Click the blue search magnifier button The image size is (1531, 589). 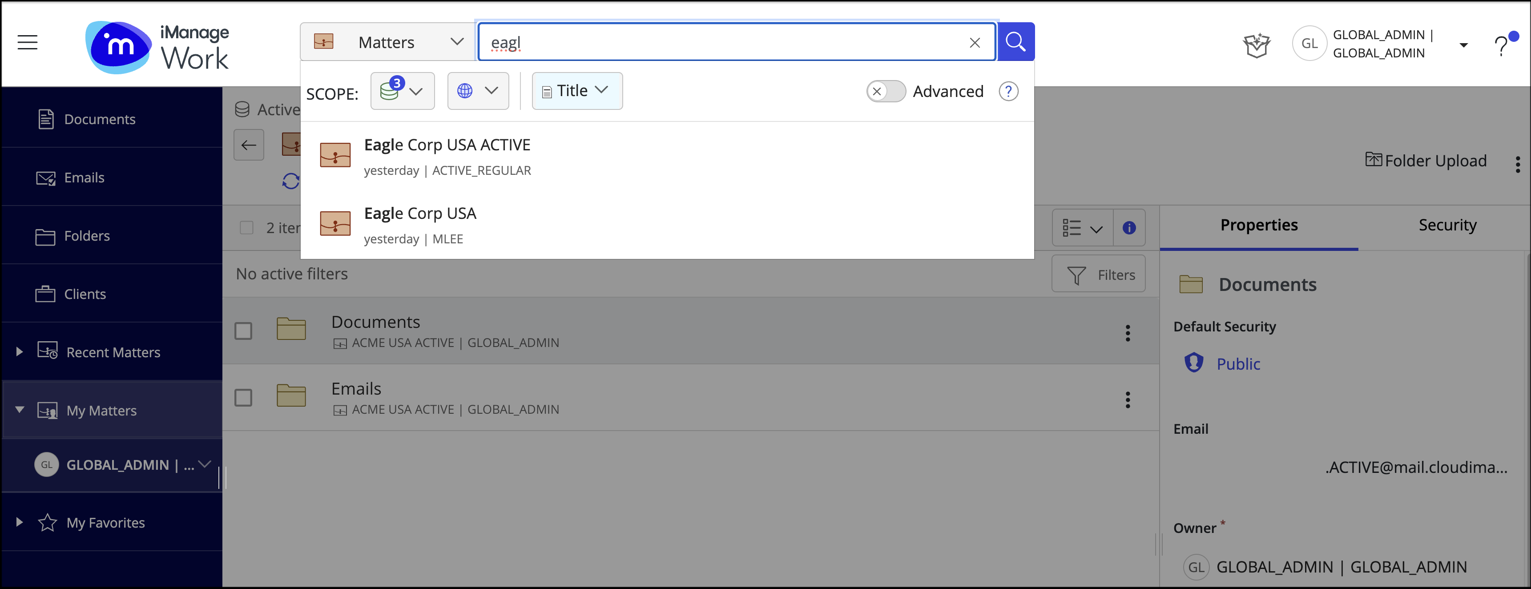click(1015, 42)
